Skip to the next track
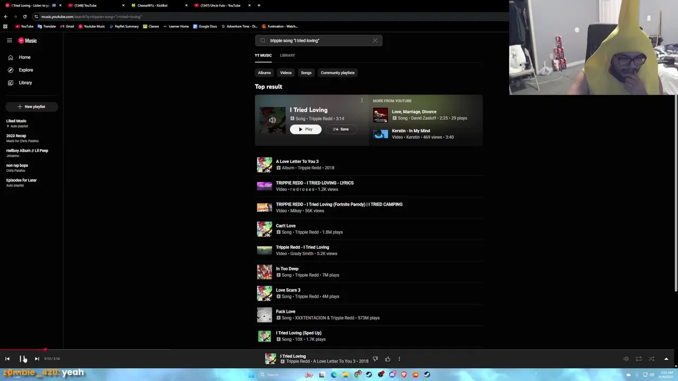678x381 pixels. tap(37, 359)
